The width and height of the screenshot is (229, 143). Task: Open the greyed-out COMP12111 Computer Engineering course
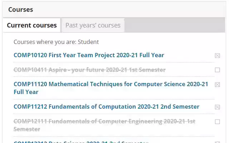104,122
